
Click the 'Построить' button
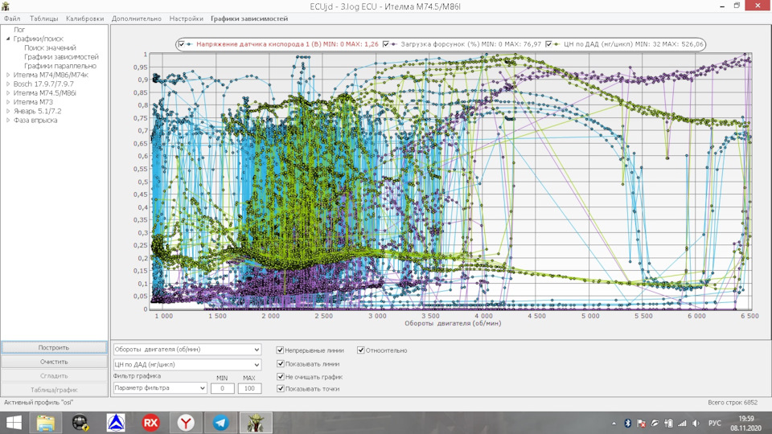pyautogui.click(x=54, y=348)
